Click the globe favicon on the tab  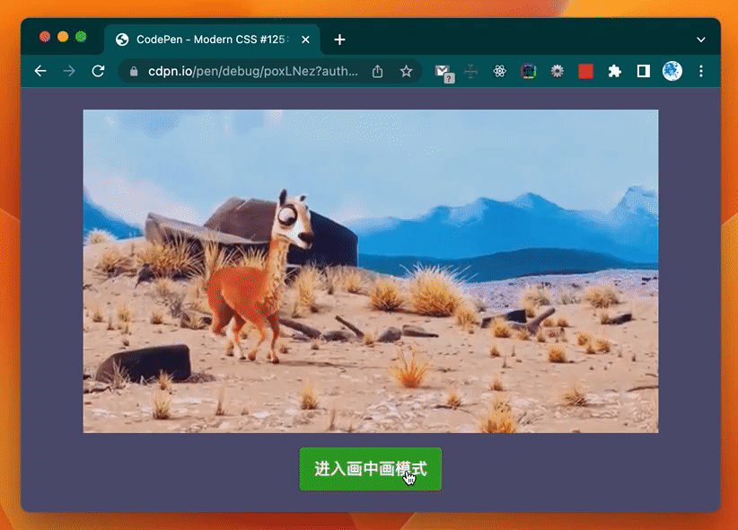[122, 40]
